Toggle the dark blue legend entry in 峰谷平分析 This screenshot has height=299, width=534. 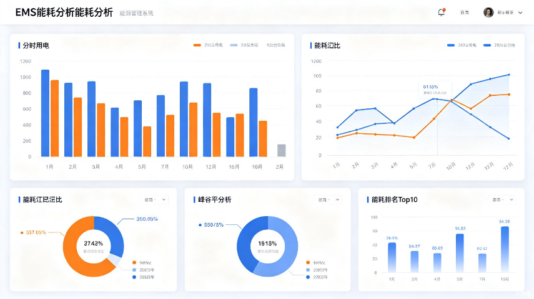coord(317,277)
